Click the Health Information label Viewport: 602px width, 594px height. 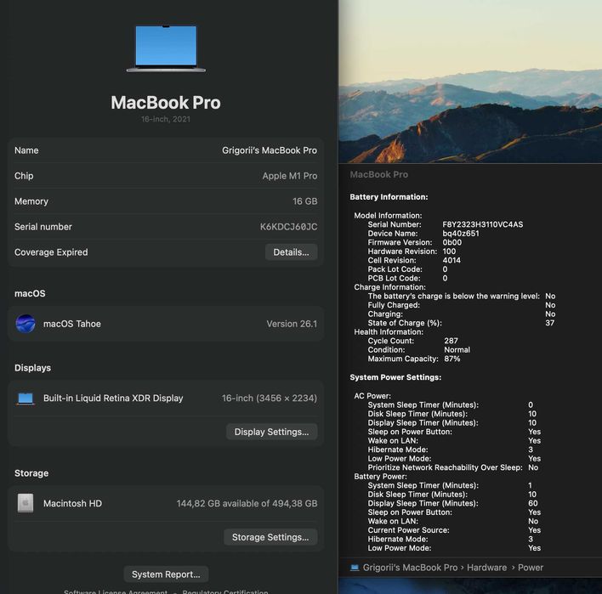tap(389, 332)
